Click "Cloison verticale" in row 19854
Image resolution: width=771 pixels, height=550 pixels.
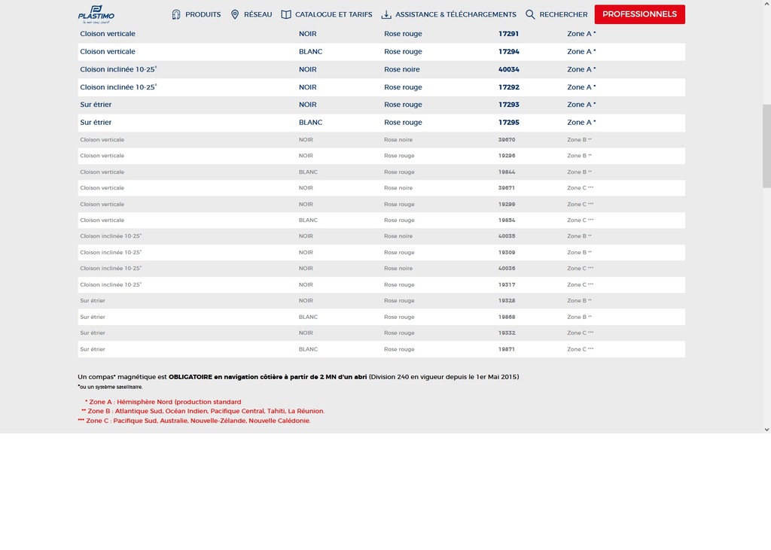pyautogui.click(x=102, y=220)
